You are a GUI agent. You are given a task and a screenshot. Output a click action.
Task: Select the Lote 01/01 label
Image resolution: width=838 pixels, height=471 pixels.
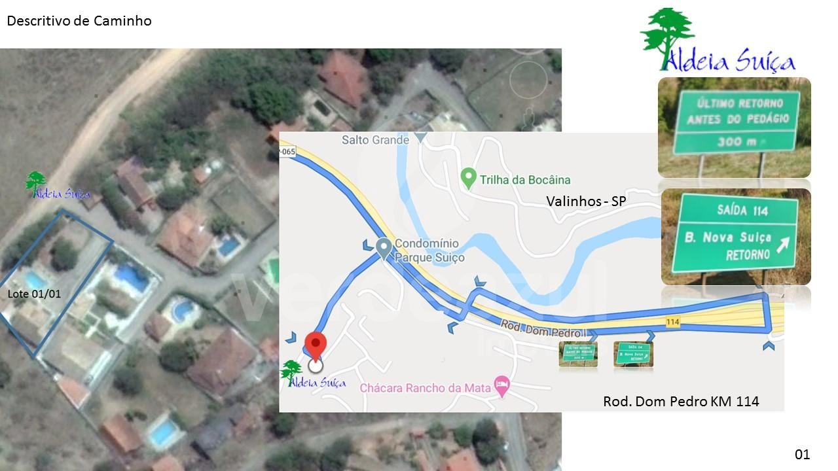tap(34, 294)
